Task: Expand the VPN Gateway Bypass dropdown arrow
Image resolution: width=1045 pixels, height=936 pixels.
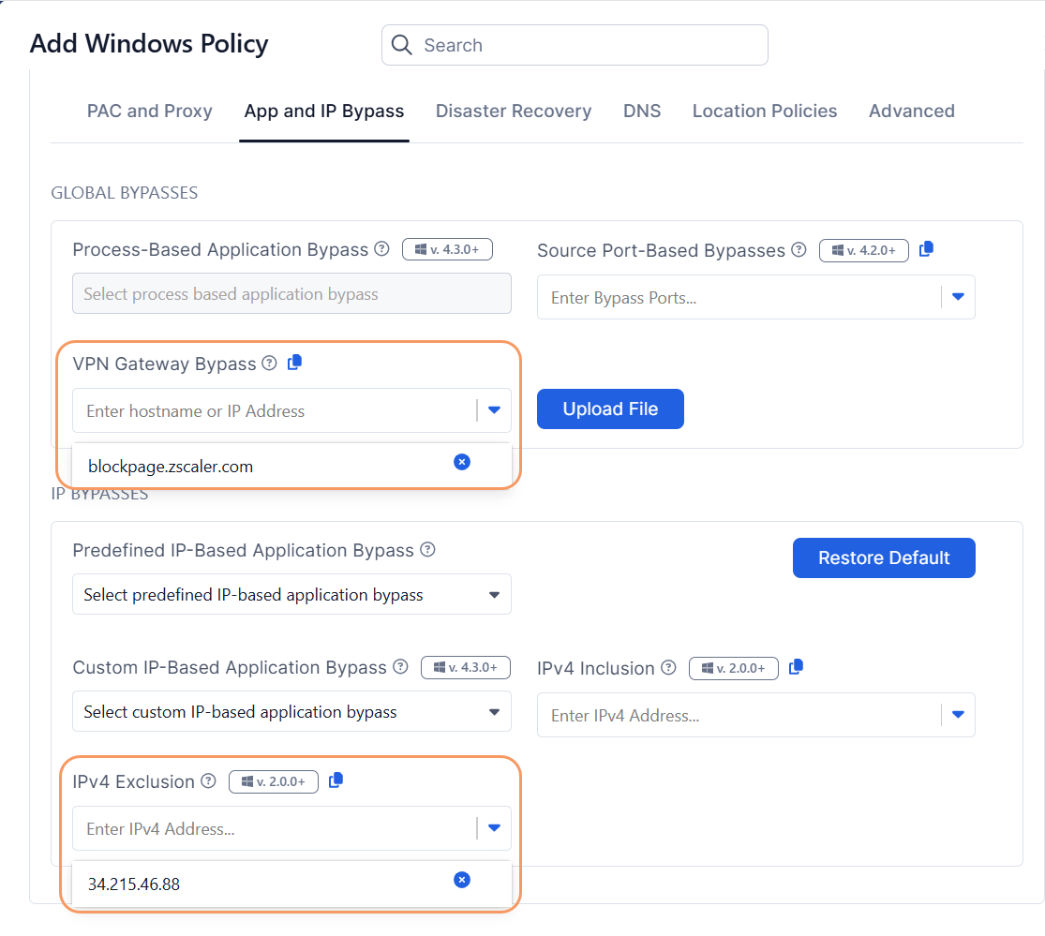Action: [495, 410]
